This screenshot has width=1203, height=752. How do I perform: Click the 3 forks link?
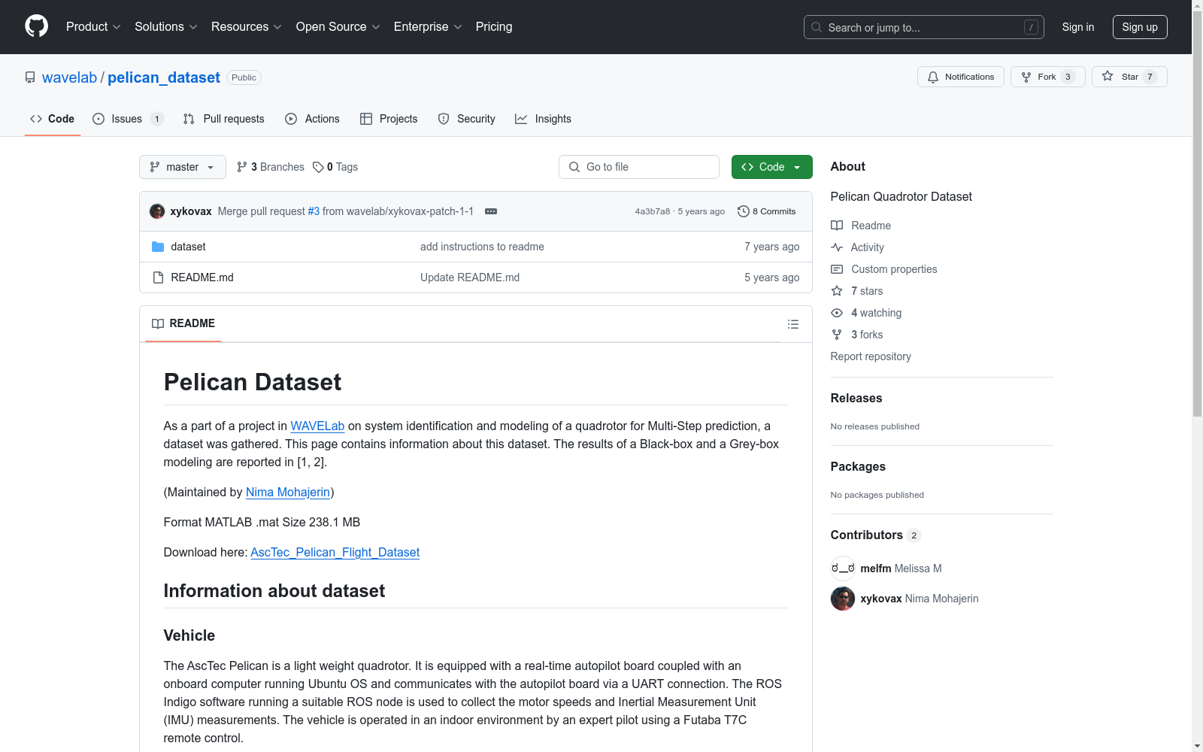(857, 335)
